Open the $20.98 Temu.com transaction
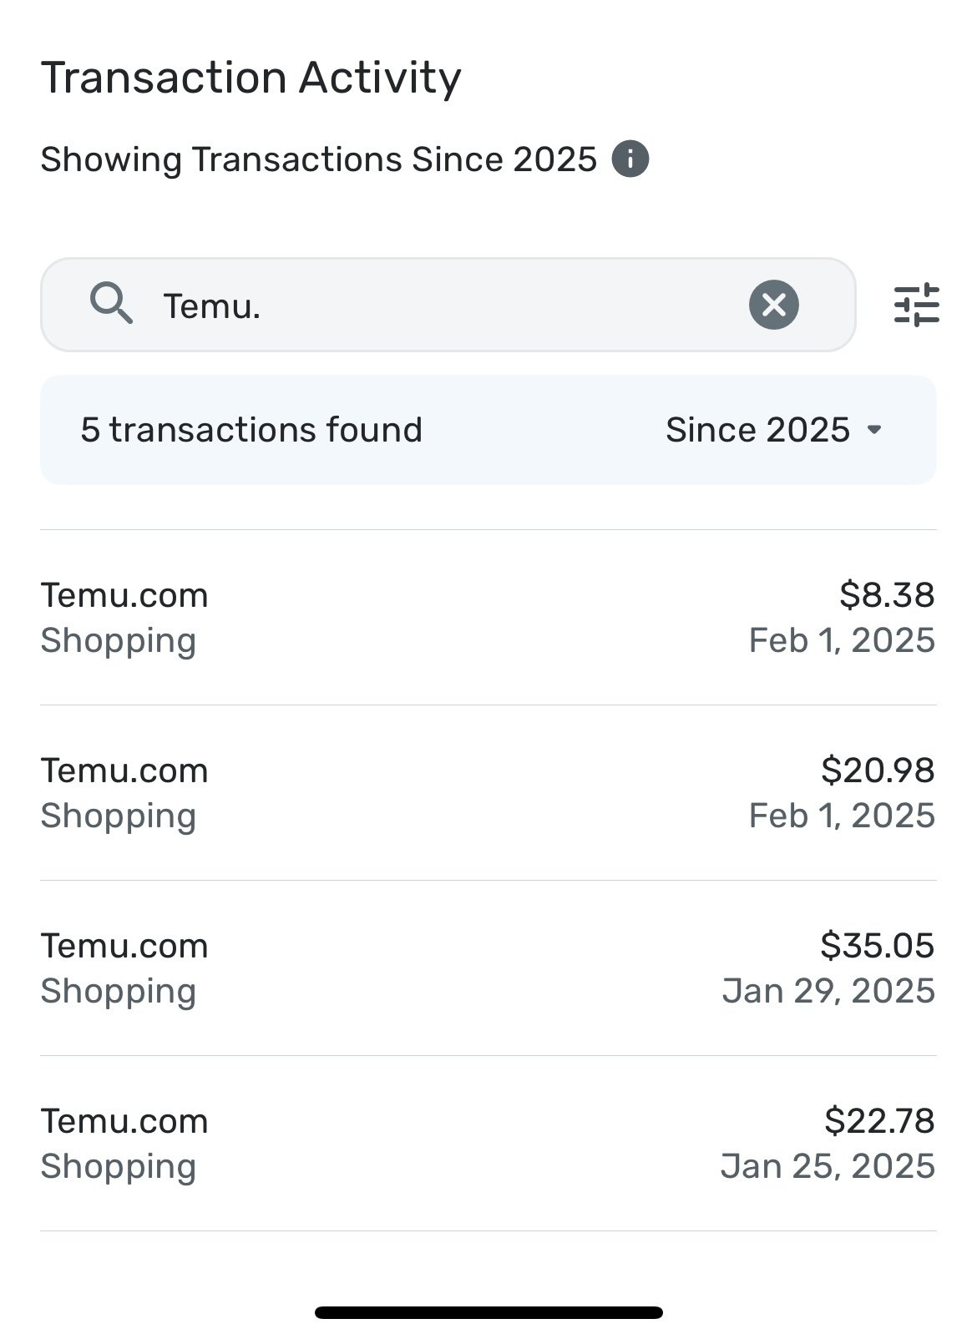This screenshot has width=977, height=1339. (488, 793)
